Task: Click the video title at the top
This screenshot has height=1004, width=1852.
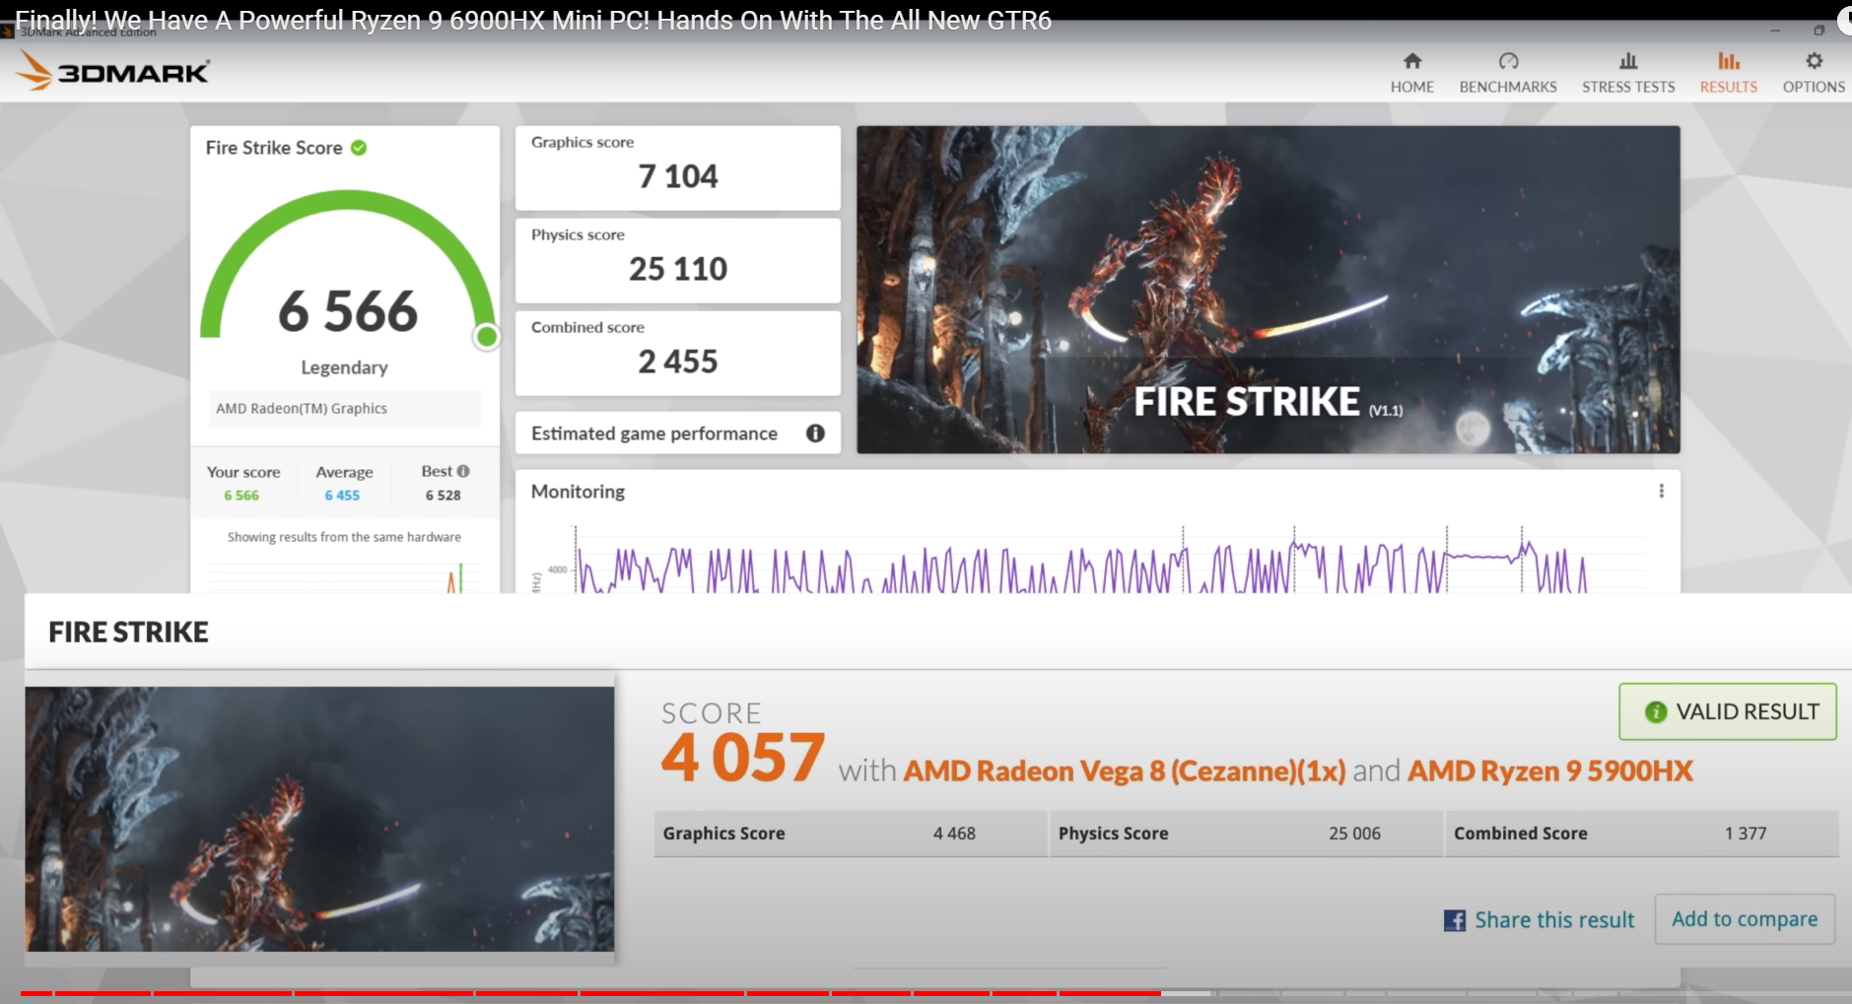Action: click(533, 20)
